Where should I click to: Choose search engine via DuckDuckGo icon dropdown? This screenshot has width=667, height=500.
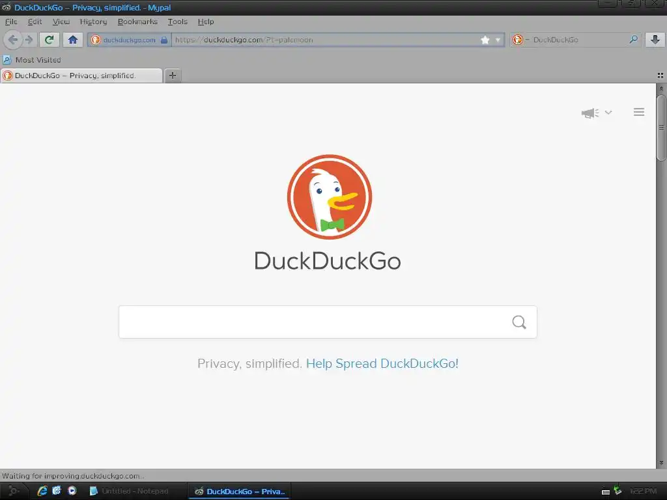tap(520, 40)
